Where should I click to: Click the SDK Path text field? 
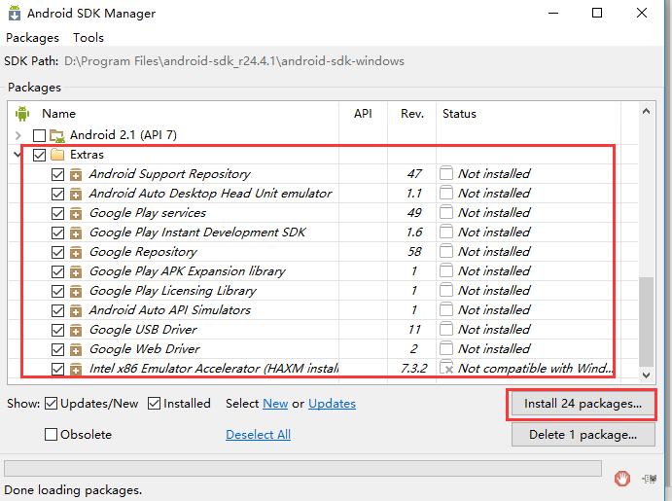tap(234, 61)
